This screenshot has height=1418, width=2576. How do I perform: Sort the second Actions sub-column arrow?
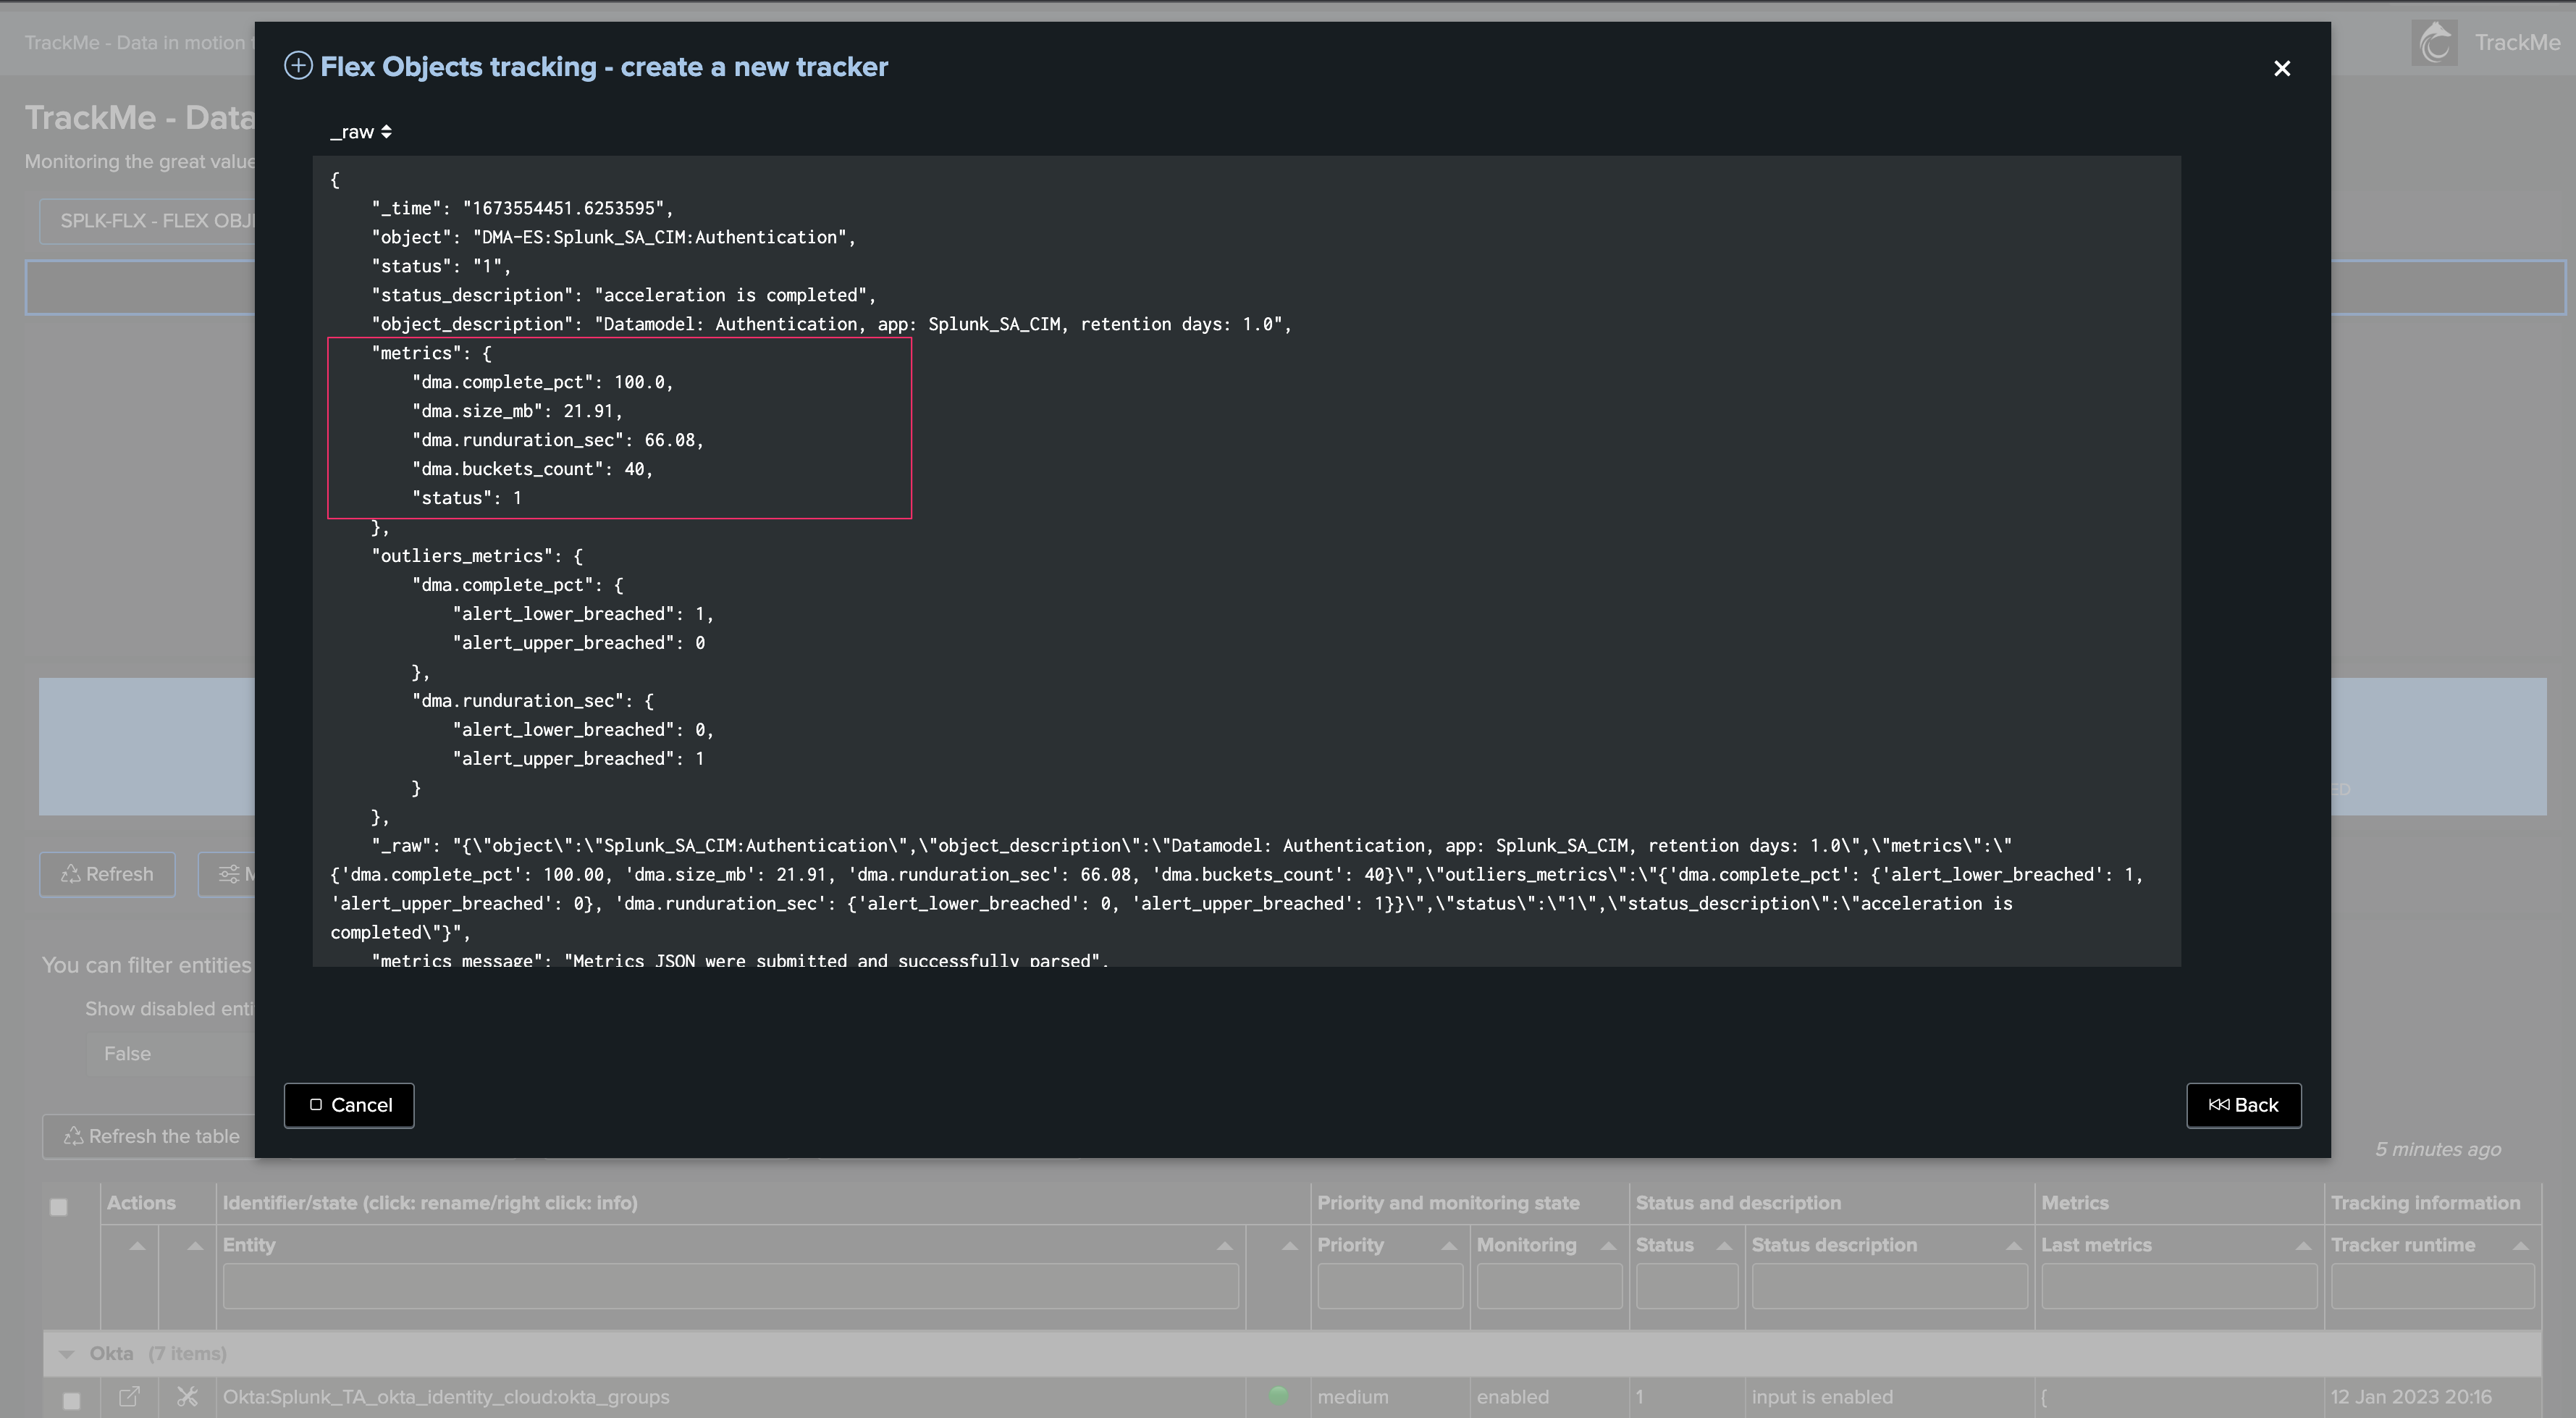tap(195, 1246)
